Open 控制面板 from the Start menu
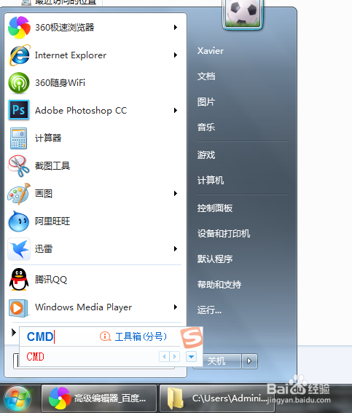Image resolution: width=352 pixels, height=413 pixels. click(215, 208)
